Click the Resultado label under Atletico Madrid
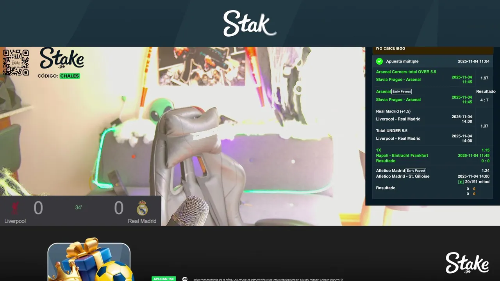The image size is (500, 281). tap(386, 188)
